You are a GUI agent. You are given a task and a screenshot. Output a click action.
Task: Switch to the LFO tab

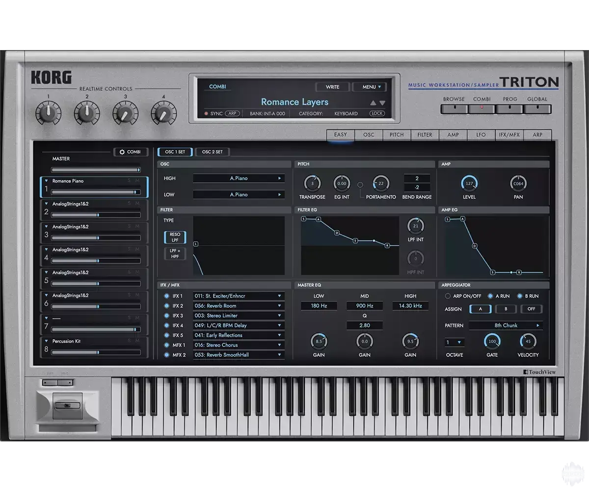[x=481, y=135]
